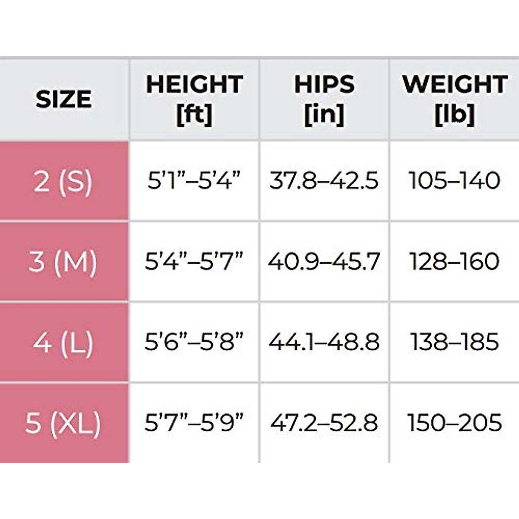Click the HIPS [in] column header
This screenshot has height=519, width=519.
click(x=324, y=99)
